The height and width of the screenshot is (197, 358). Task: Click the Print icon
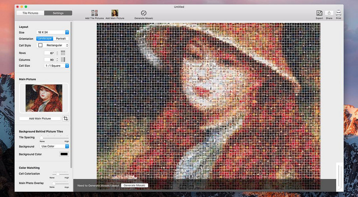338,13
